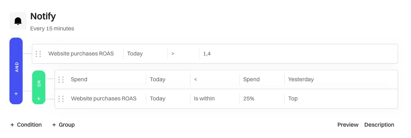411x138 pixels.
Task: Click the 25% value field
Action: pos(262,99)
